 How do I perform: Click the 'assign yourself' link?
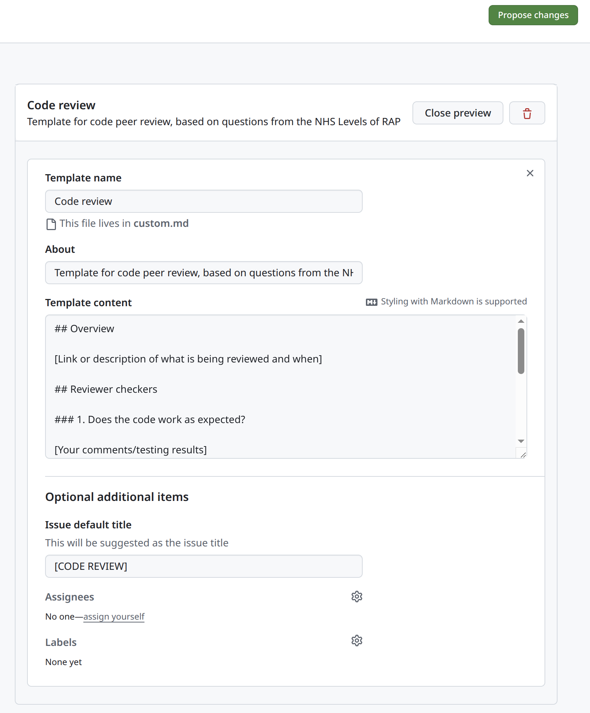tap(114, 617)
